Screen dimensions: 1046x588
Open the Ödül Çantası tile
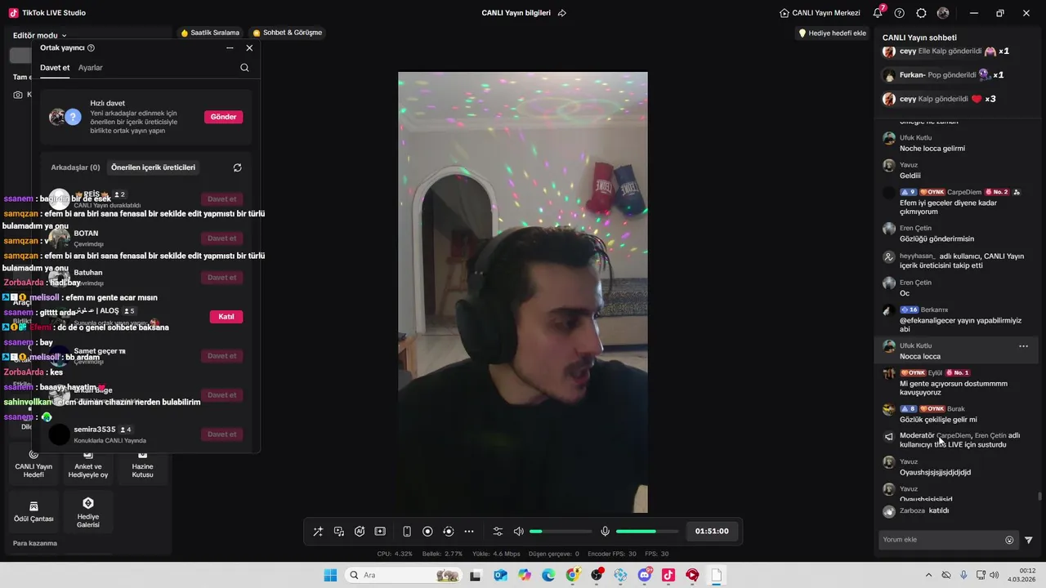pyautogui.click(x=34, y=512)
